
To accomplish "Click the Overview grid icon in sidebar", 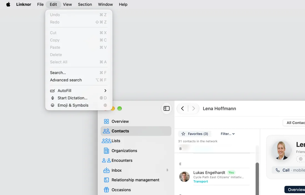I will (106, 121).
